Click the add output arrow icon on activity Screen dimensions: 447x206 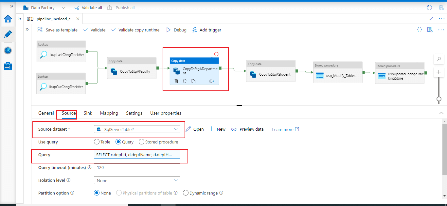point(211,81)
